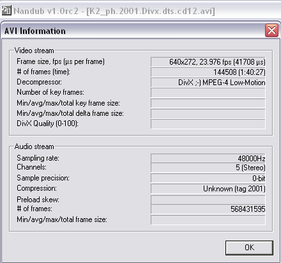The image size is (281, 263).
Task: Click the DivX Quality (0-100): label
Action: pyautogui.click(x=47, y=124)
